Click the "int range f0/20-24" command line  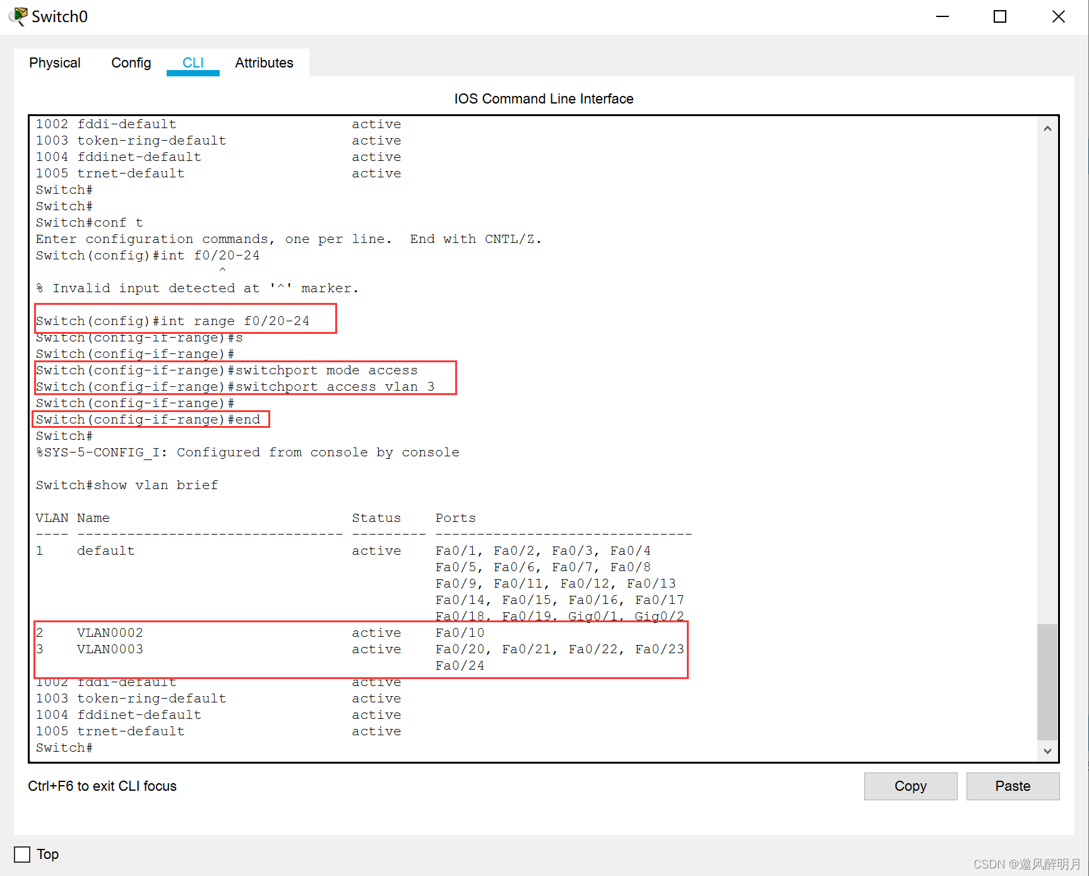point(173,321)
